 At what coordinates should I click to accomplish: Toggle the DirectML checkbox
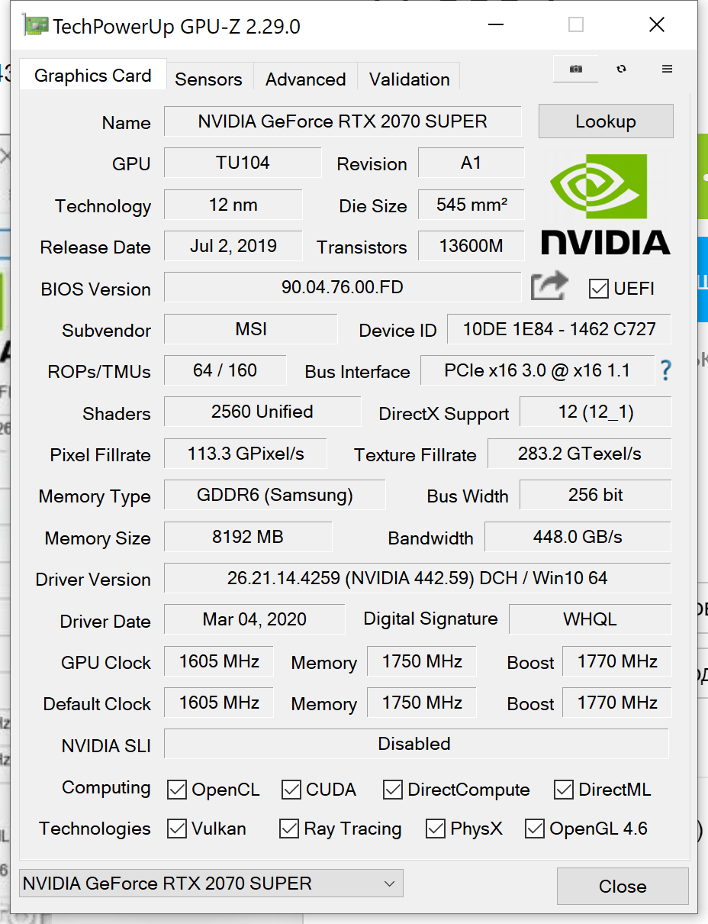click(564, 790)
